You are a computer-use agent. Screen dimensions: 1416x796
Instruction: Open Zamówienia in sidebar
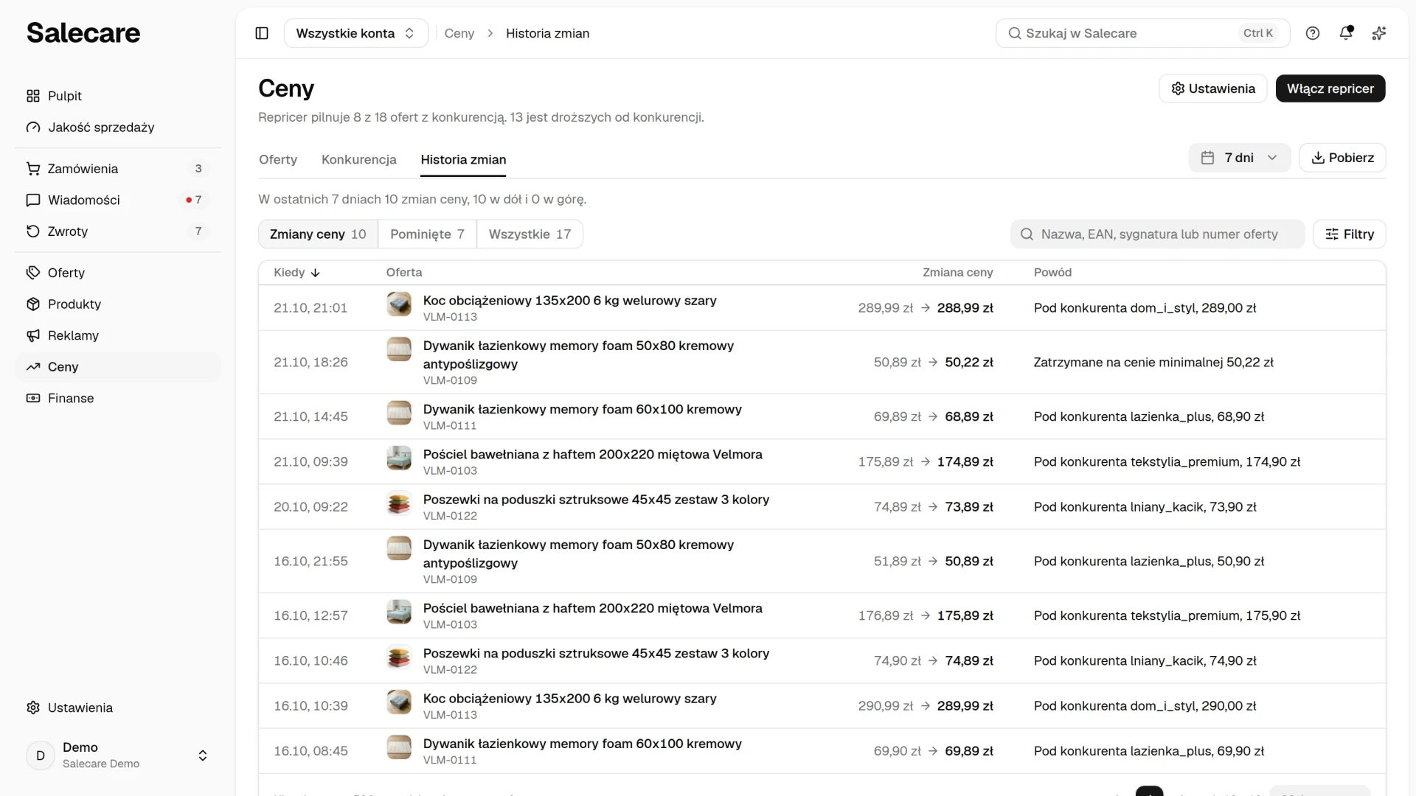[x=118, y=169]
